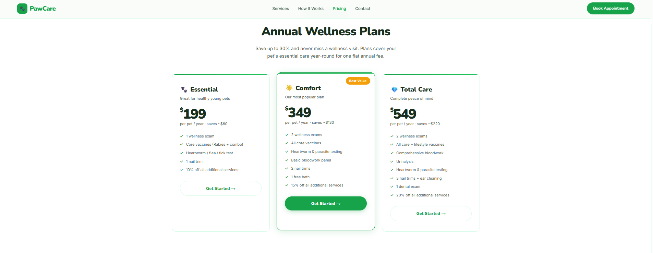Click the Book Appointment button
653x253 pixels.
tap(610, 8)
